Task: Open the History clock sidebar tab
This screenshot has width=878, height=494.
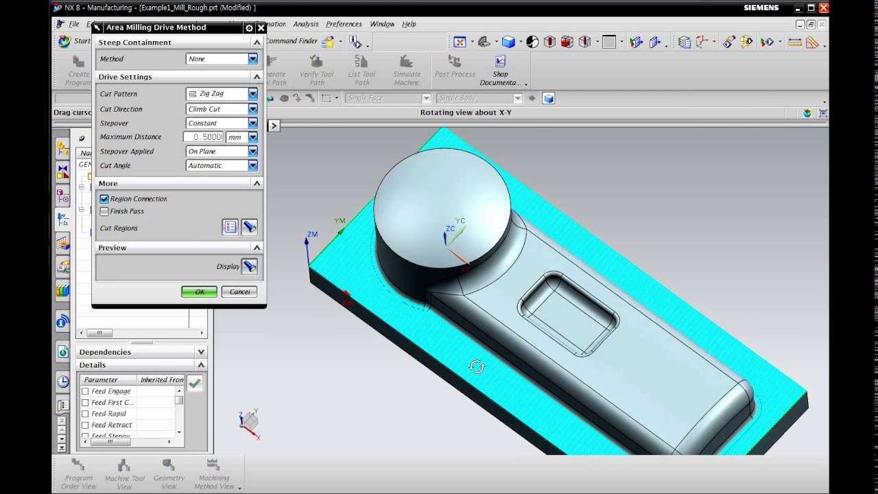Action: pyautogui.click(x=62, y=381)
